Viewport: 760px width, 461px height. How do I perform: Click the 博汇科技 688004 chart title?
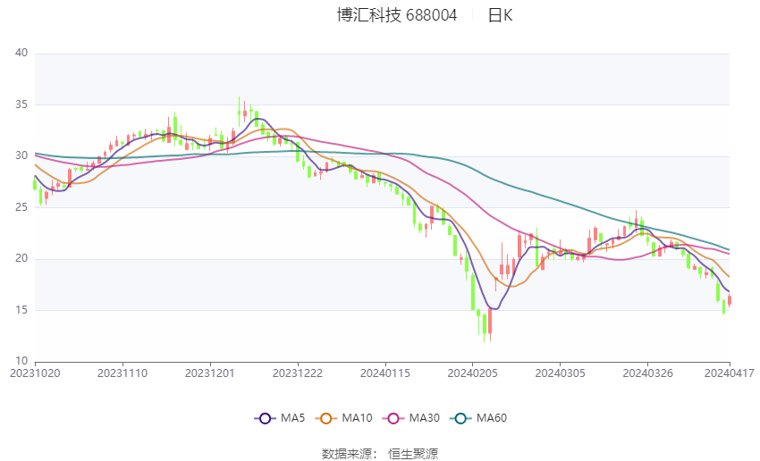[397, 15]
